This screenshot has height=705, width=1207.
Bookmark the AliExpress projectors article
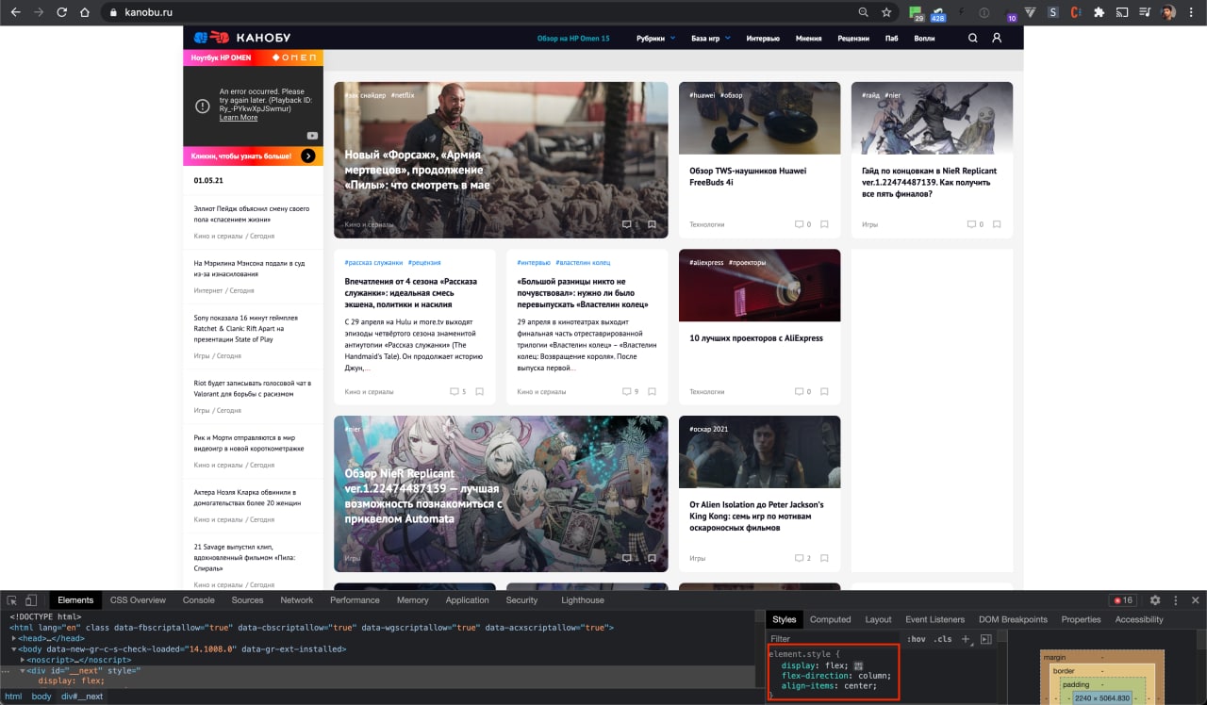pos(824,391)
